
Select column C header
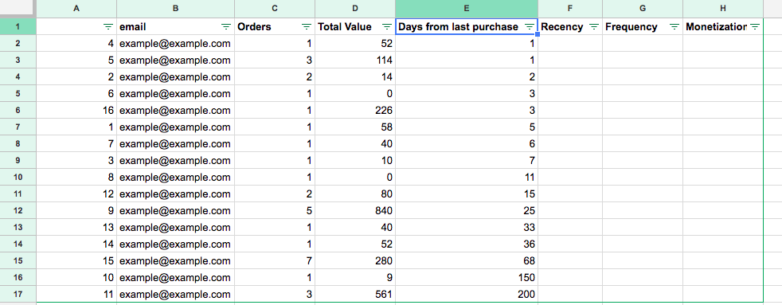tap(275, 9)
